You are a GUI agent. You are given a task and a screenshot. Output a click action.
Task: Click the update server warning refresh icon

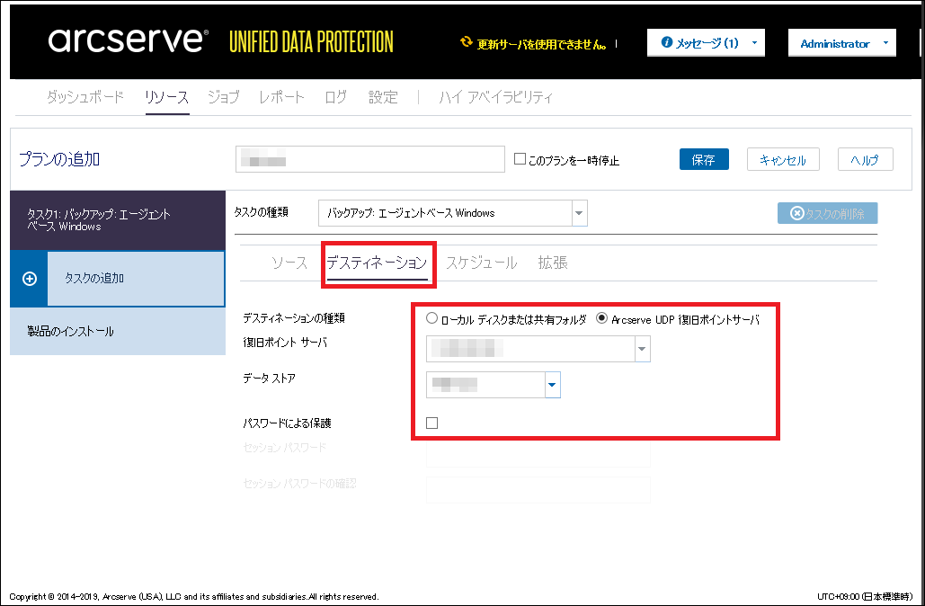(466, 42)
